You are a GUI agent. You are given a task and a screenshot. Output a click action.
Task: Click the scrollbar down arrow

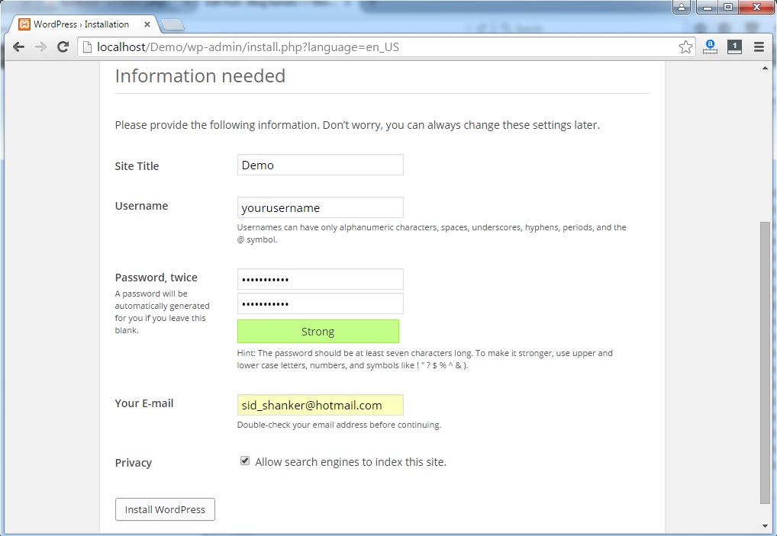(765, 527)
